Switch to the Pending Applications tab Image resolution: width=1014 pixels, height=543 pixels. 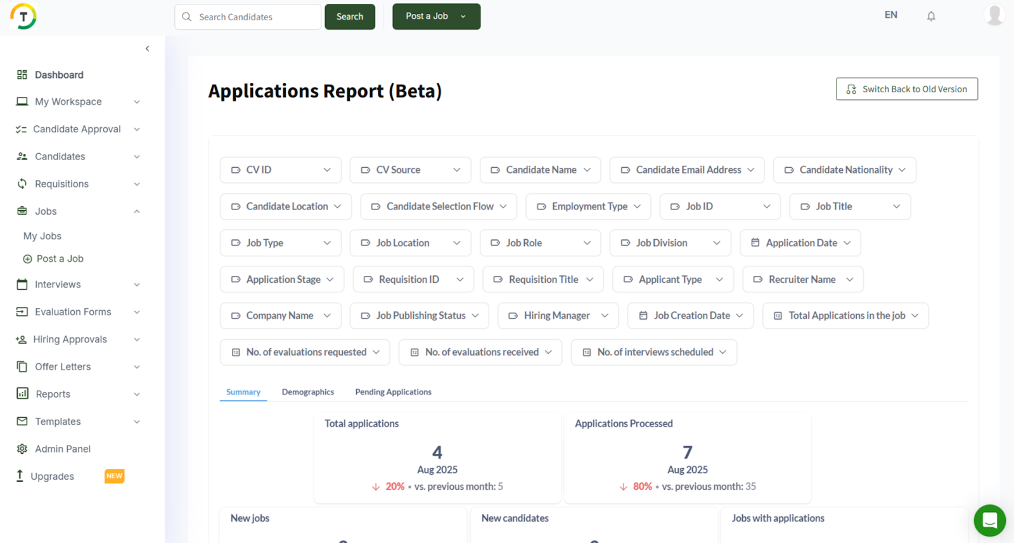pos(393,392)
